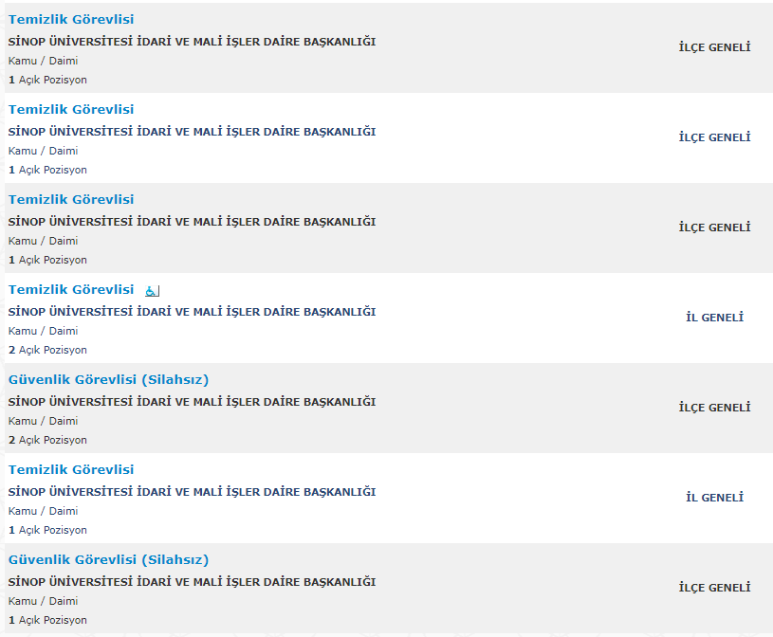Open Güvenlik Görevlisi (Silahsız) listing with 2 positions
Image resolution: width=773 pixels, height=637 pixels.
108,380
